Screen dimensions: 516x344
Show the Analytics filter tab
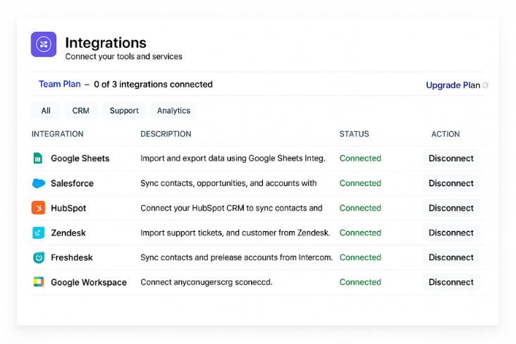[173, 111]
